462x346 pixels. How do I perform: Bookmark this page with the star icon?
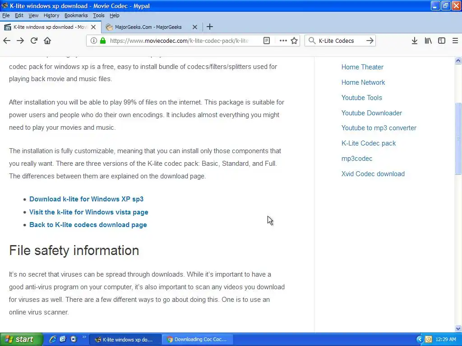pyautogui.click(x=294, y=41)
